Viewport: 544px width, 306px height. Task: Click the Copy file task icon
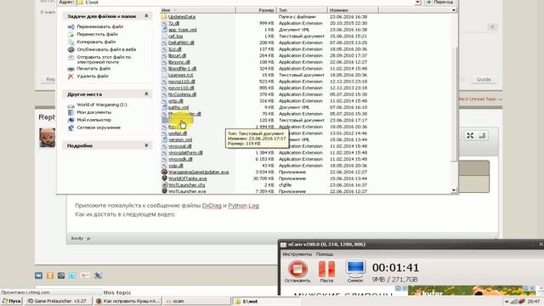tap(71, 42)
